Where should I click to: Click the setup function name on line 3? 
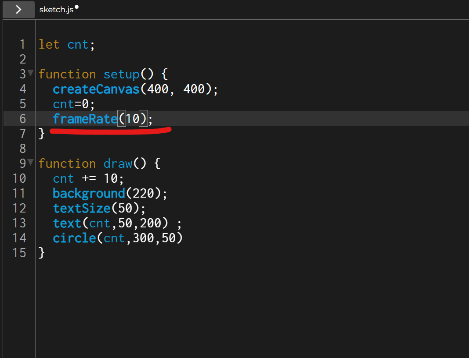(x=122, y=74)
